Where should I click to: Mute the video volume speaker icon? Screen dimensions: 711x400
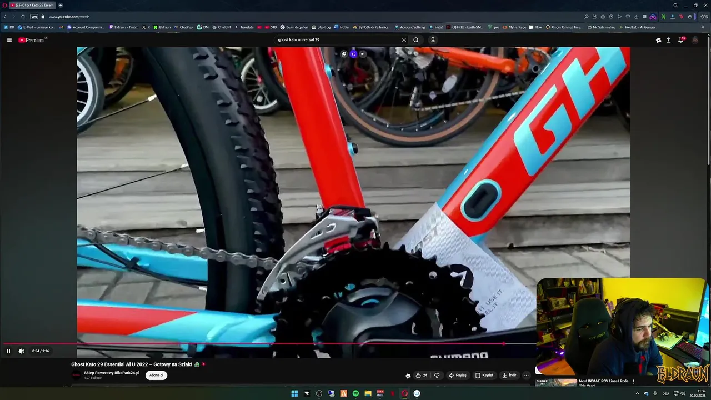[x=21, y=351]
